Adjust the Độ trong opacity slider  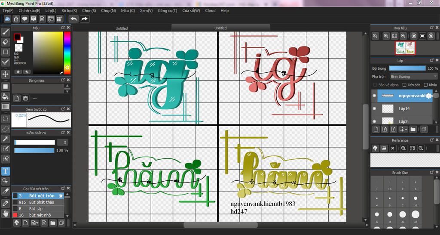pos(407,68)
